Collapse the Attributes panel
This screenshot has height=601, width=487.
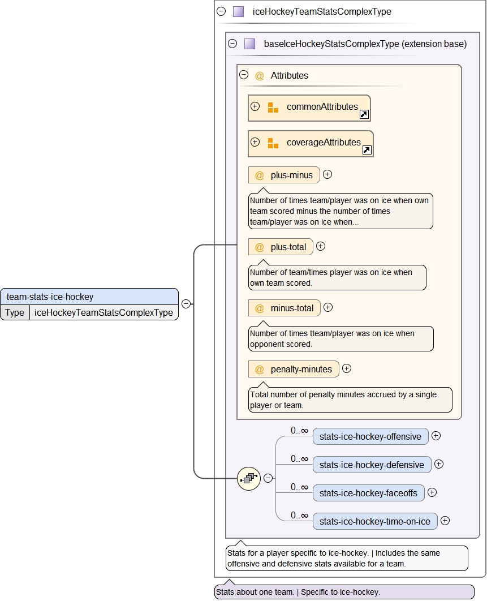click(244, 75)
